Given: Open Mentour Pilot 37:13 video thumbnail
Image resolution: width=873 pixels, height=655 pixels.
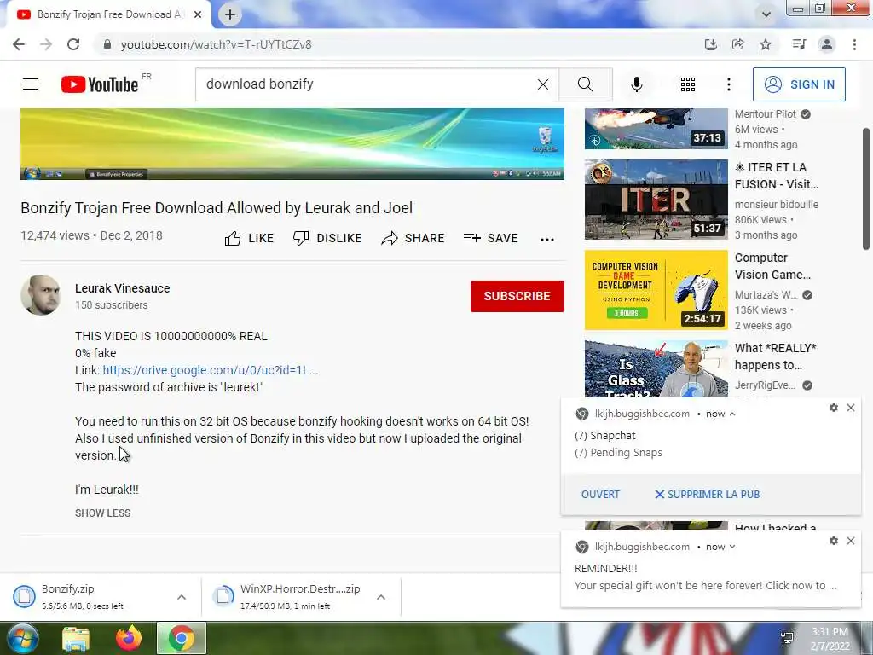Looking at the screenshot, I should (x=656, y=129).
